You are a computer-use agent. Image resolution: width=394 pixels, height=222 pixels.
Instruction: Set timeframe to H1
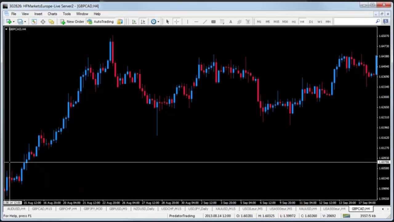[x=294, y=22]
